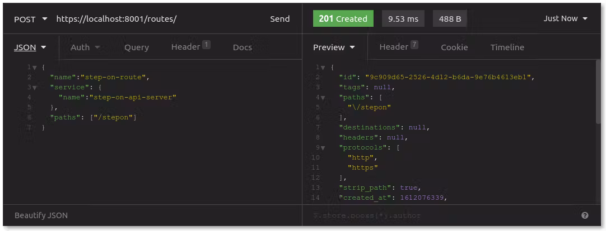606x231 pixels.
Task: Click Beautify JSON
Action: tap(41, 215)
